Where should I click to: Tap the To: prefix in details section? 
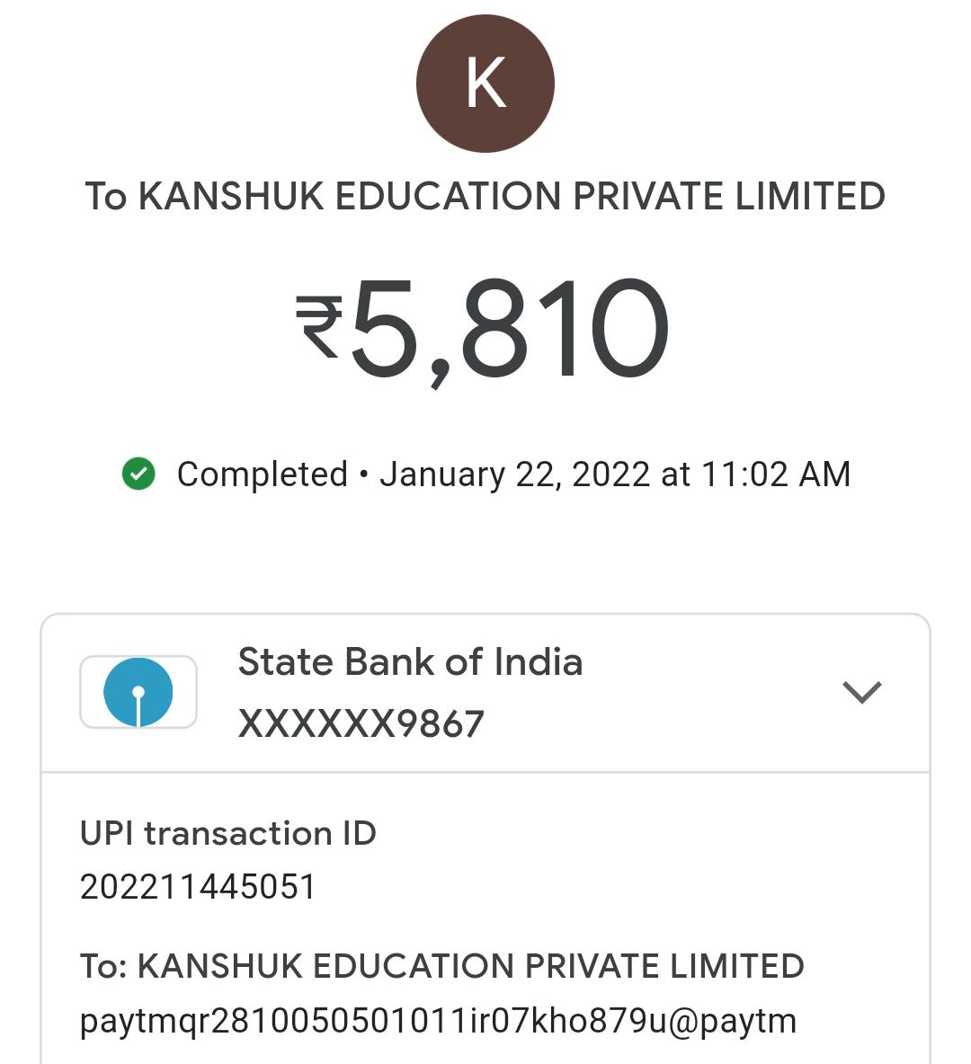pyautogui.click(x=103, y=966)
